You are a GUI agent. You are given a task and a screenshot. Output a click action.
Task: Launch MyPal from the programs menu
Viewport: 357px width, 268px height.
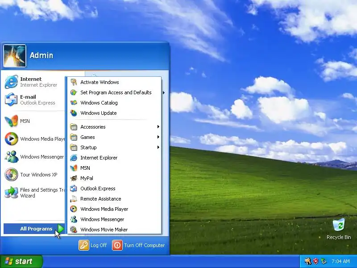114,178
